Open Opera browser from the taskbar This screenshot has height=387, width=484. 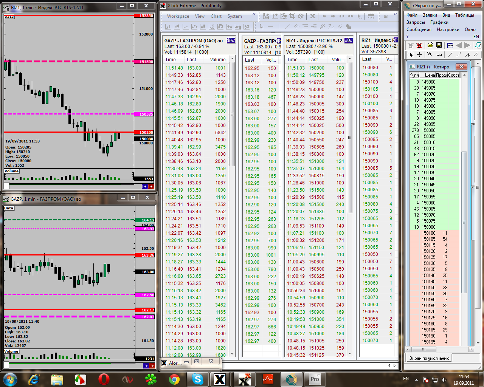(x=104, y=379)
